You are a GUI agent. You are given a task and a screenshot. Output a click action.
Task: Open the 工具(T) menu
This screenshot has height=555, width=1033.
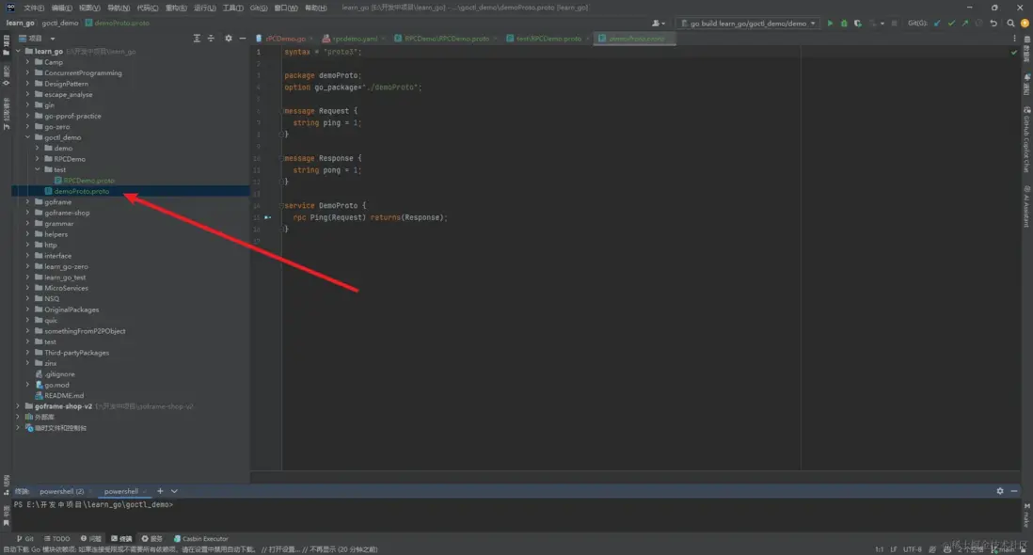coord(232,8)
